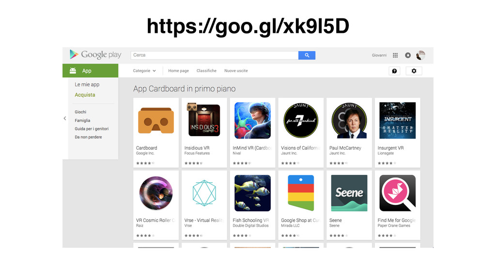Click Paper Crane Games developer name

click(x=394, y=226)
